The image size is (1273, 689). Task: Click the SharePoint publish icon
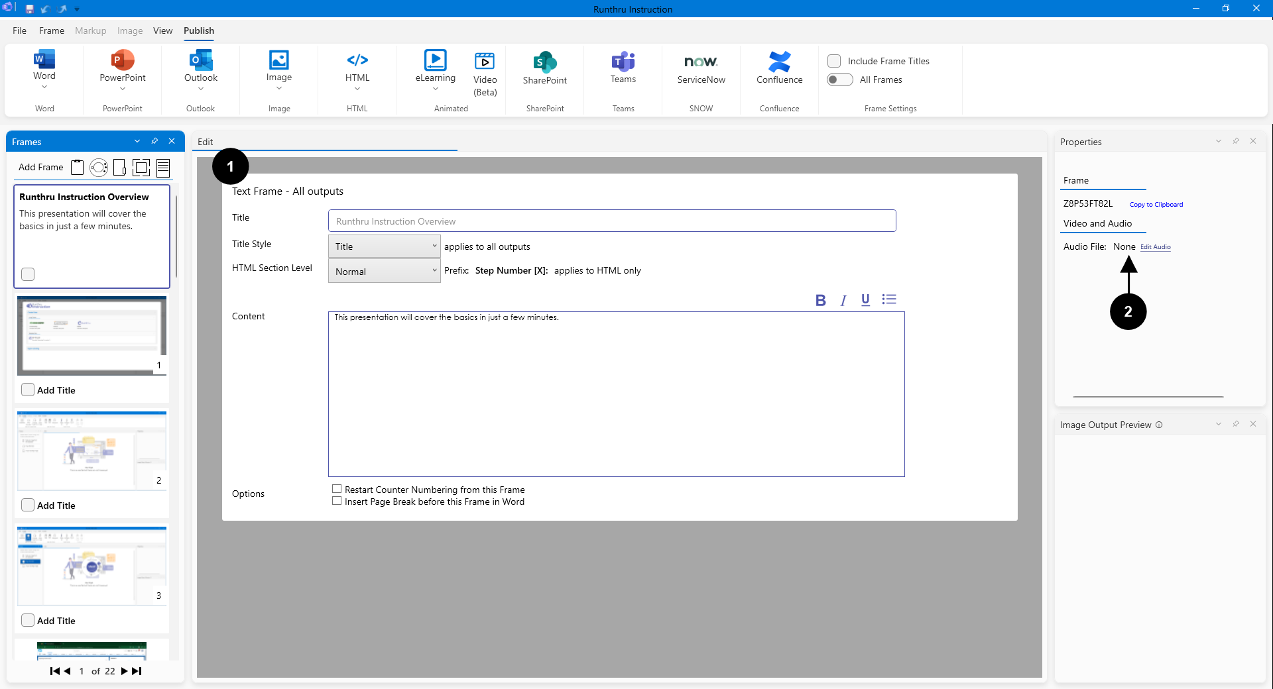point(544,63)
